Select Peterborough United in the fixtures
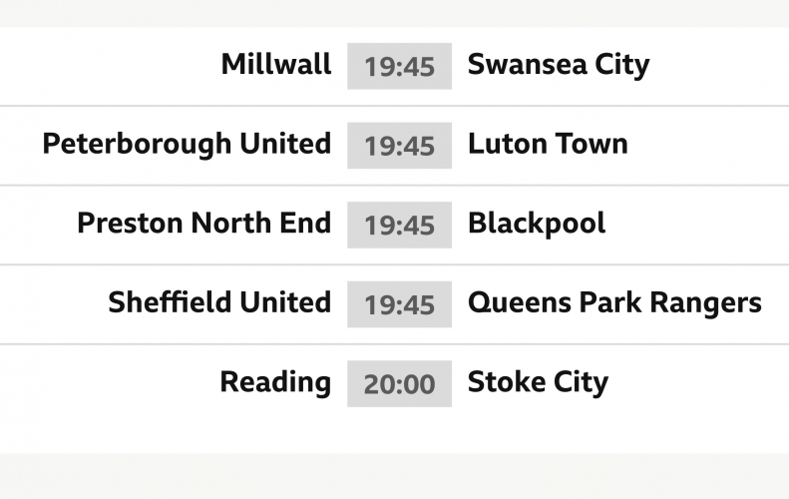This screenshot has height=499, width=789. [187, 144]
